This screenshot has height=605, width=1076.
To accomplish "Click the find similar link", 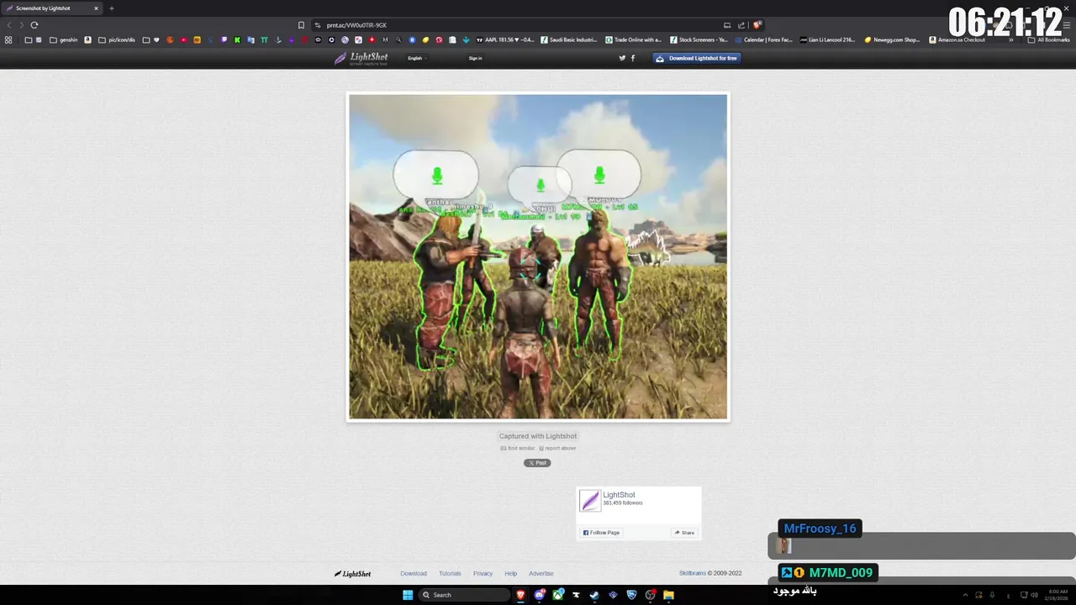I will pos(518,448).
